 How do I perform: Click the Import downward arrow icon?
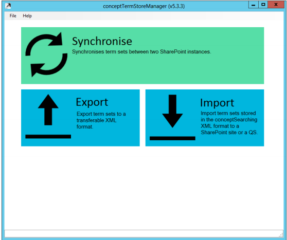coord(172,111)
